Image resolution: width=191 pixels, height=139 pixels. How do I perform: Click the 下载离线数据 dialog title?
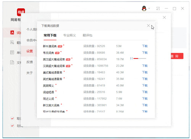tap(50, 26)
